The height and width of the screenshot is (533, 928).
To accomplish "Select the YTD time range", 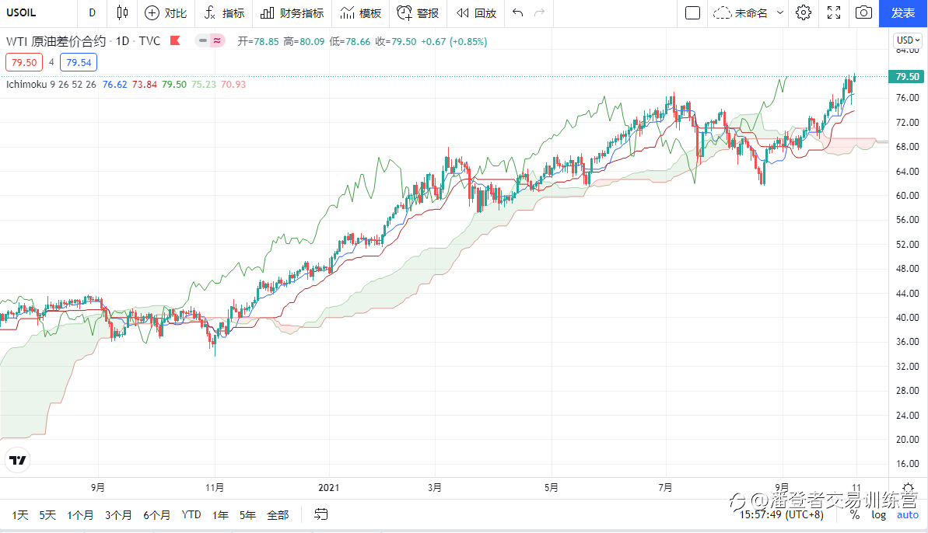I will point(191,514).
